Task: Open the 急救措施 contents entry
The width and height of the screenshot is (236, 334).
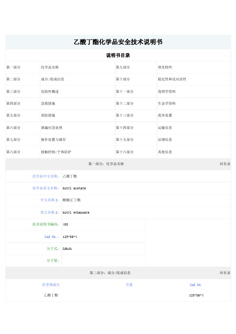Action: (48, 104)
